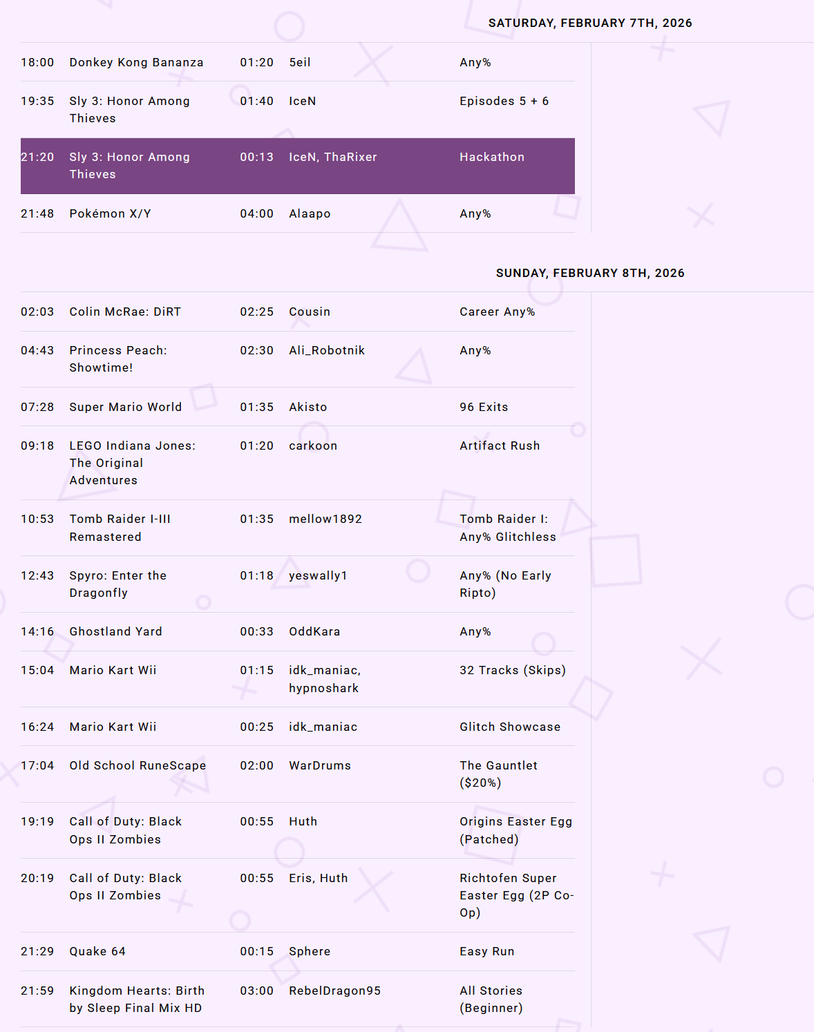Click runner name 5eil
Viewport: 814px width, 1032px height.
tap(300, 62)
